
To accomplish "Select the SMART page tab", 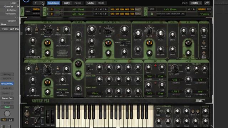I will pos(28,11).
